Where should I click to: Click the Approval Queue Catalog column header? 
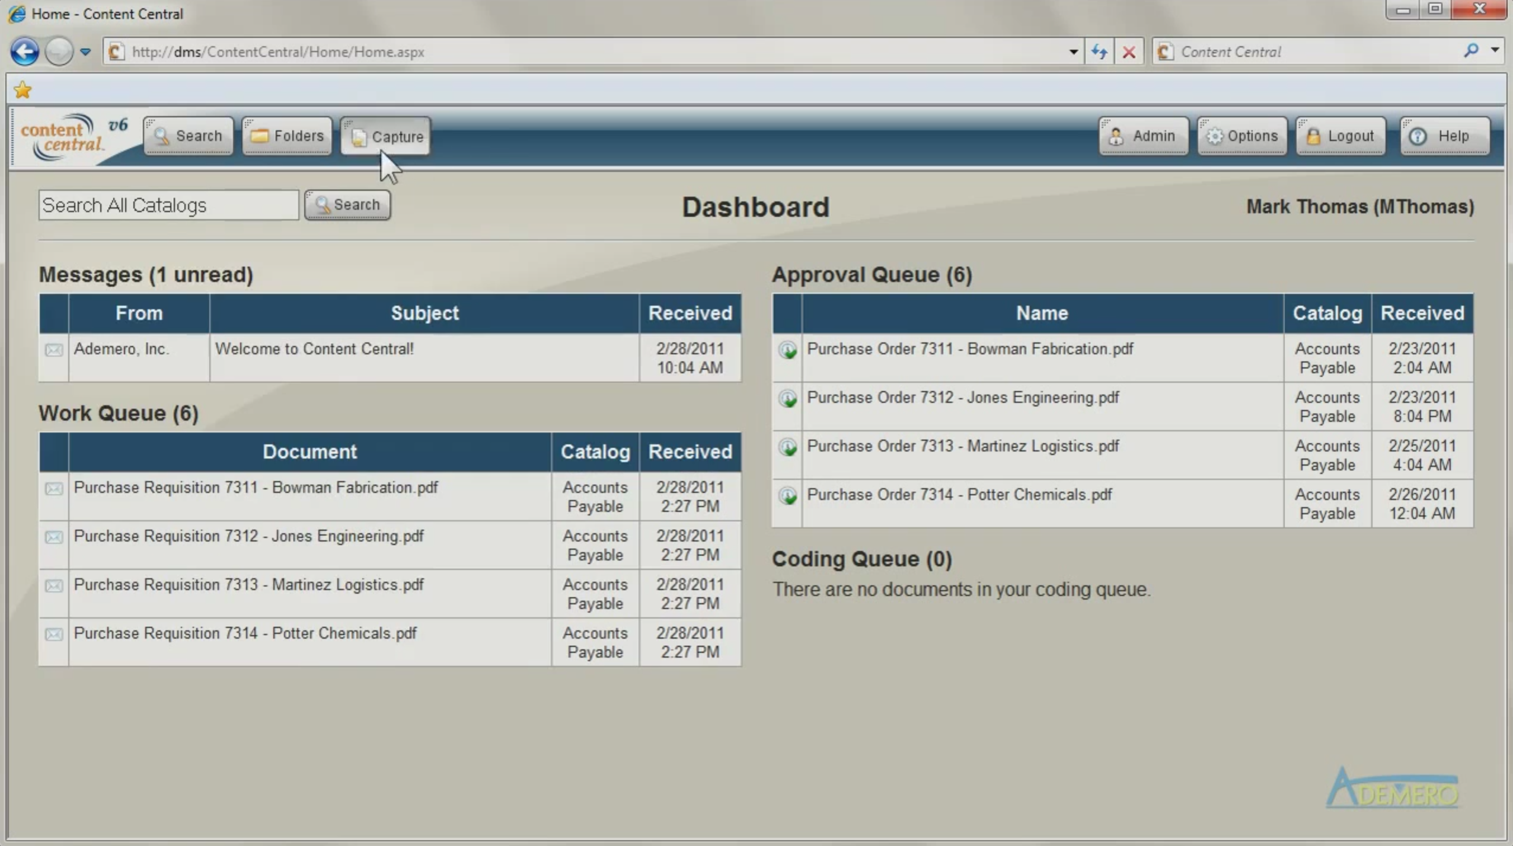click(1327, 313)
